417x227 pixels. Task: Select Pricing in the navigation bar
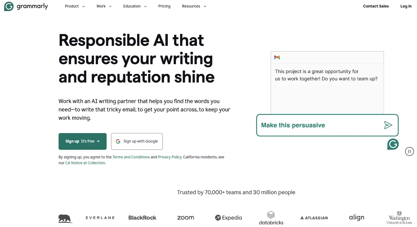coord(164,6)
